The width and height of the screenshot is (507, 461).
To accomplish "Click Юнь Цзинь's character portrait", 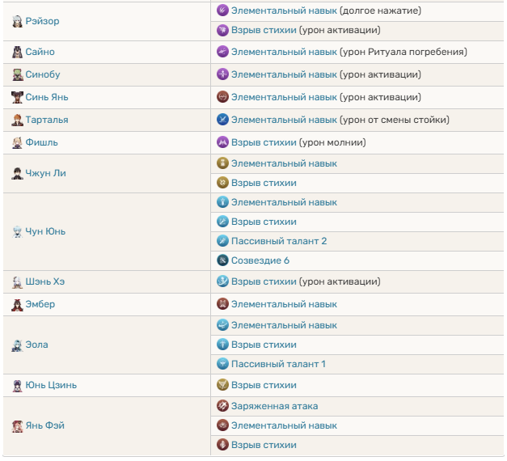I will (17, 385).
